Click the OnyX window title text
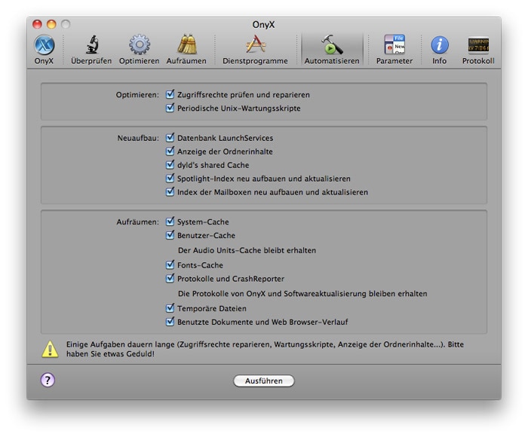The width and height of the screenshot is (528, 437). tap(264, 25)
